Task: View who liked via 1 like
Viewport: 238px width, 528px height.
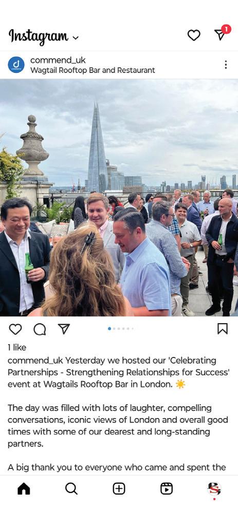Action: pos(17,348)
